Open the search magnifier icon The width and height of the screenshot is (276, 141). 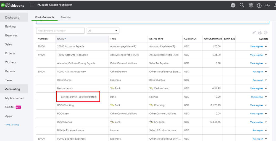click(242, 5)
